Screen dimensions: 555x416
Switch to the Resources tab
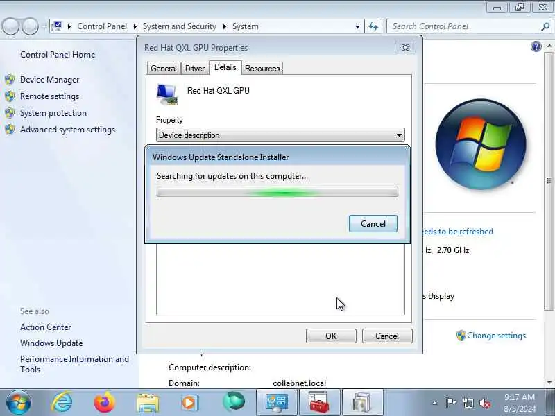tap(262, 68)
